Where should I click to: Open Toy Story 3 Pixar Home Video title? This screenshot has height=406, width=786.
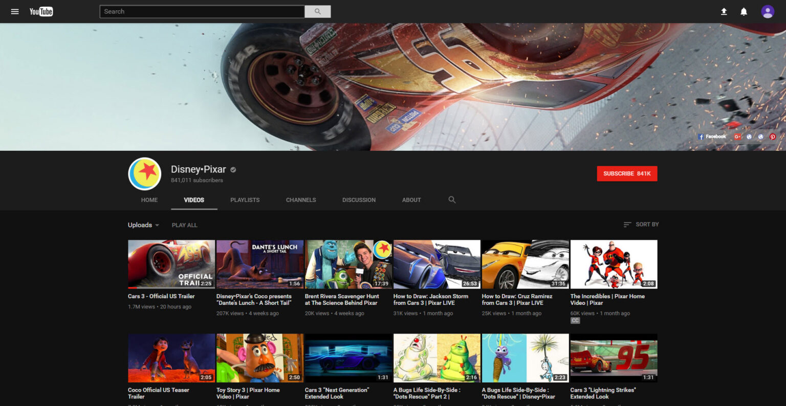tap(248, 393)
